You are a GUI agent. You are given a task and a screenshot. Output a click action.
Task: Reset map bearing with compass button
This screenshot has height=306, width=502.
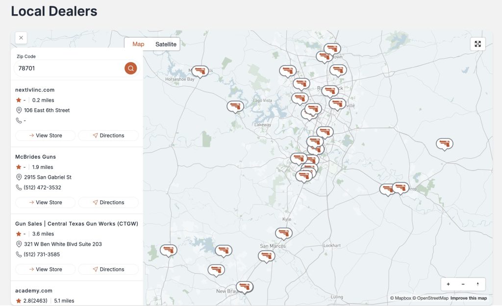477,284
